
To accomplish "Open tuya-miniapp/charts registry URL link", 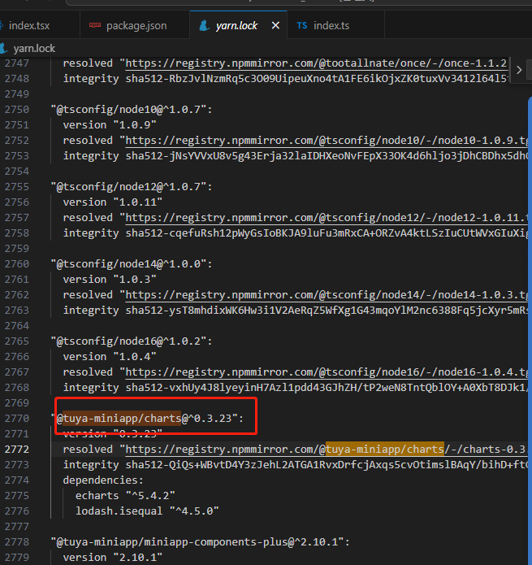I will (x=327, y=450).
